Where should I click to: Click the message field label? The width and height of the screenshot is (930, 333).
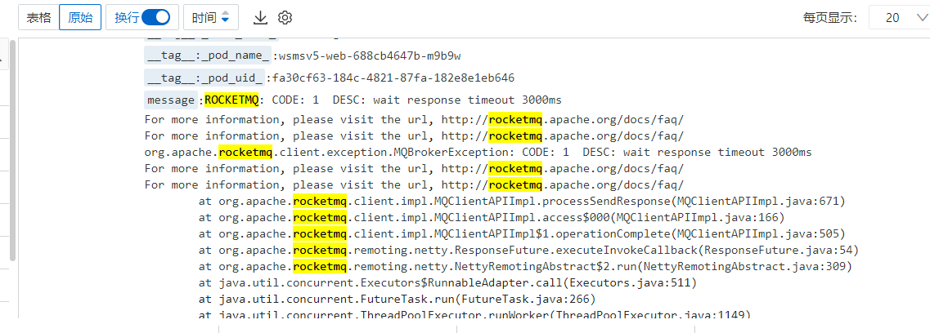point(171,100)
